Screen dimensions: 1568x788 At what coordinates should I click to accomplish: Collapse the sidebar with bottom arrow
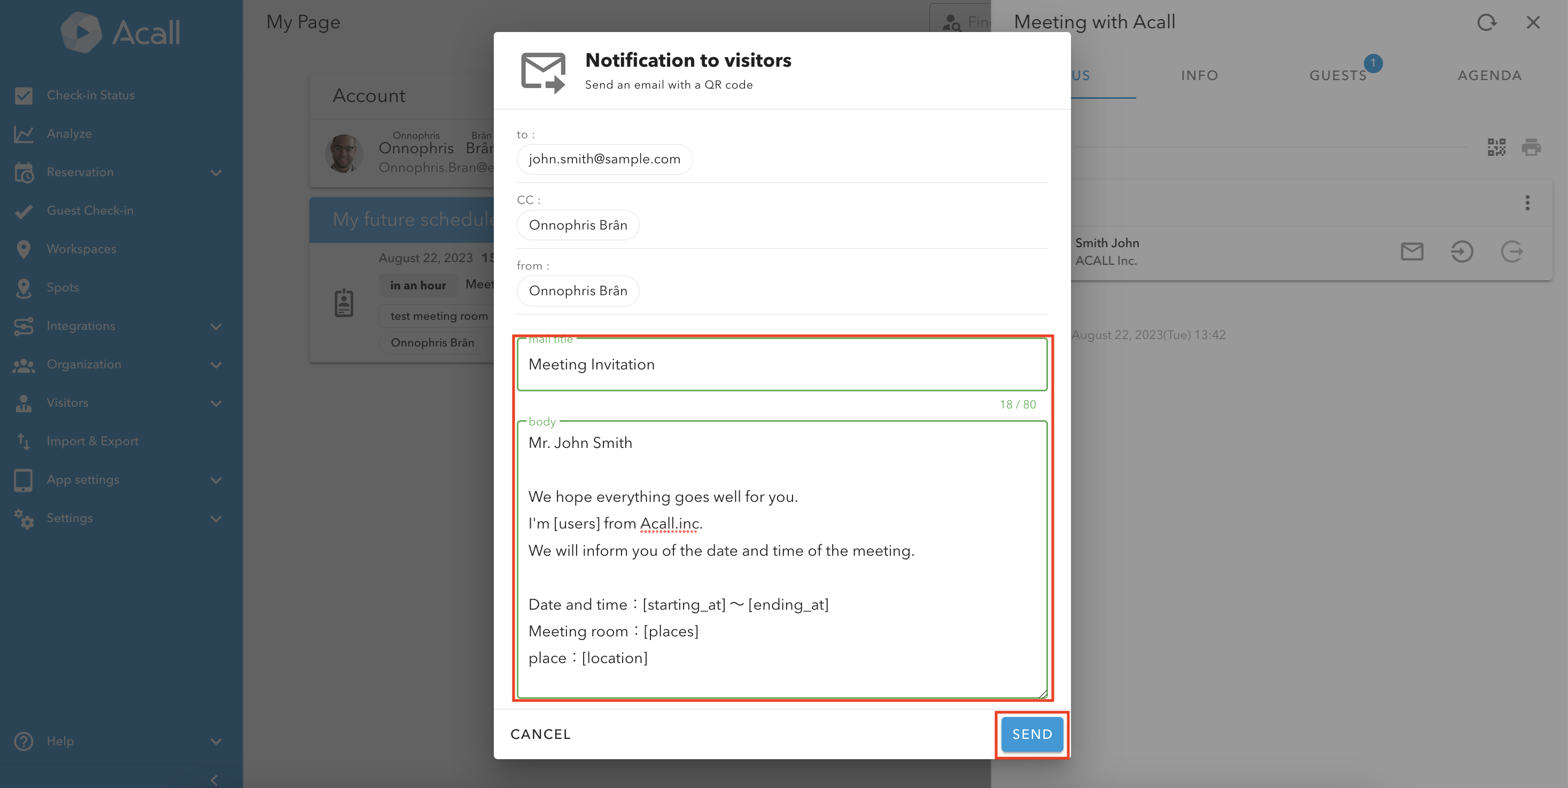pos(214,779)
